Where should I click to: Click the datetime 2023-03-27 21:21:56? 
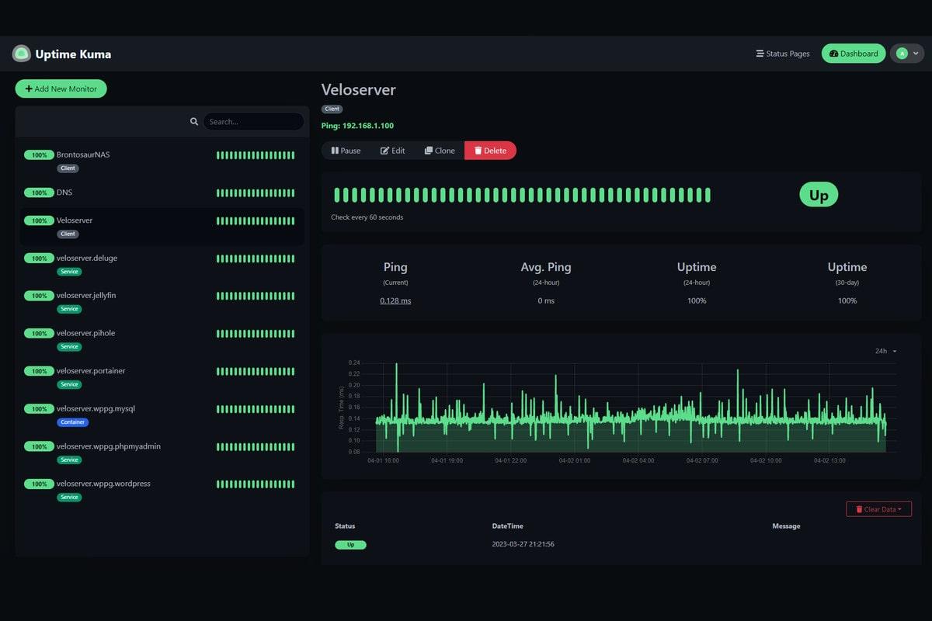[x=523, y=544]
